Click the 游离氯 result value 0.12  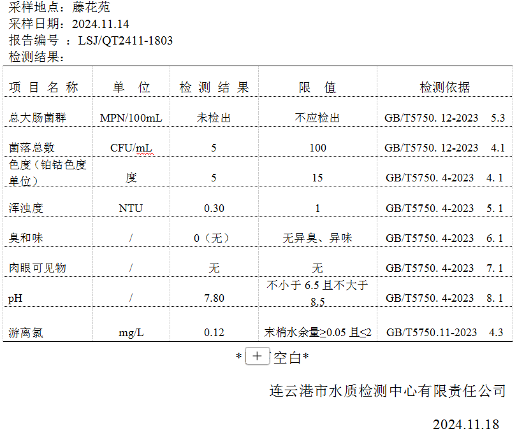point(214,332)
